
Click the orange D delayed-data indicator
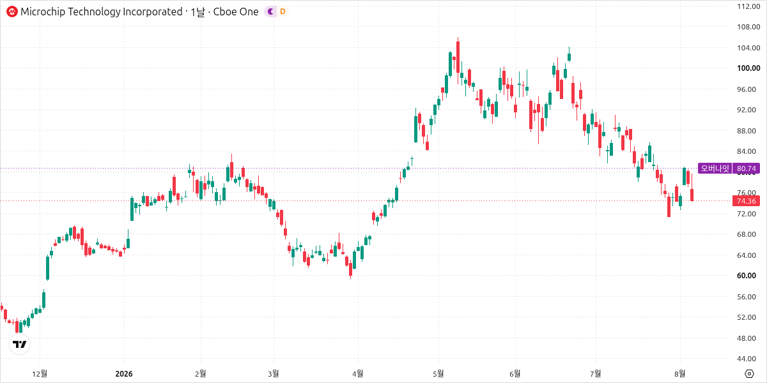(x=283, y=11)
